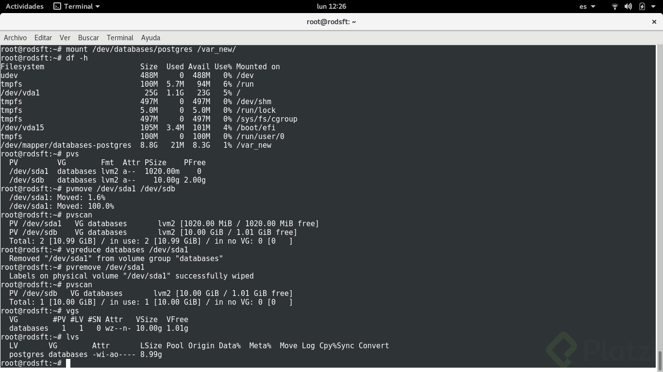This screenshot has height=372, width=663.
Task: Click the 'PFree' column header in pvs output
Action: coord(195,163)
